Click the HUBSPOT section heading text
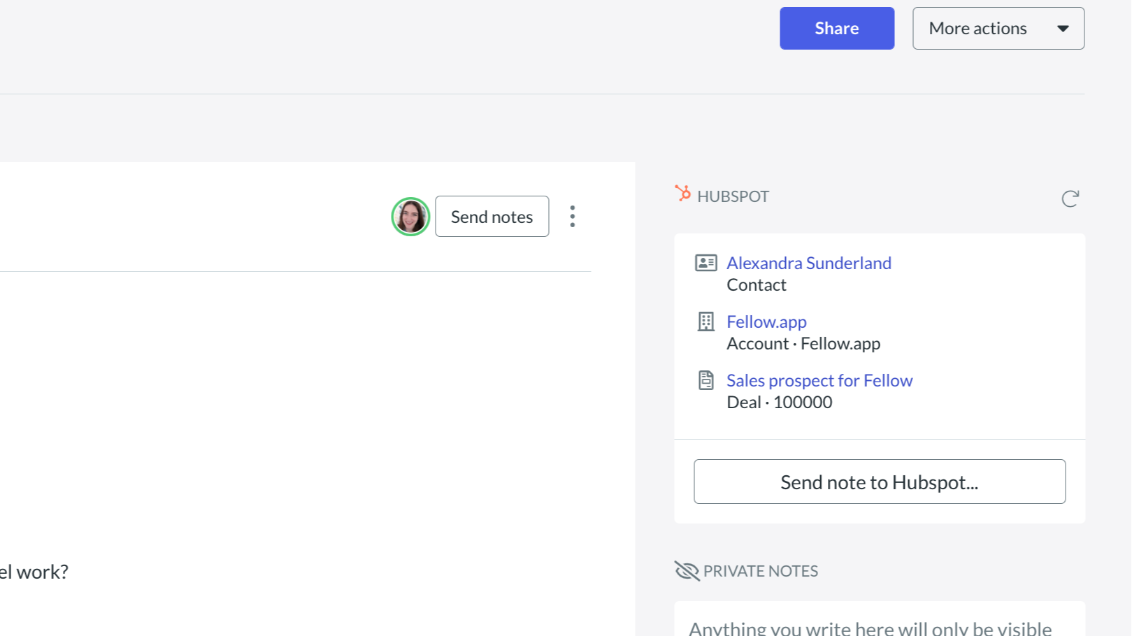The height and width of the screenshot is (636, 1132). click(733, 196)
